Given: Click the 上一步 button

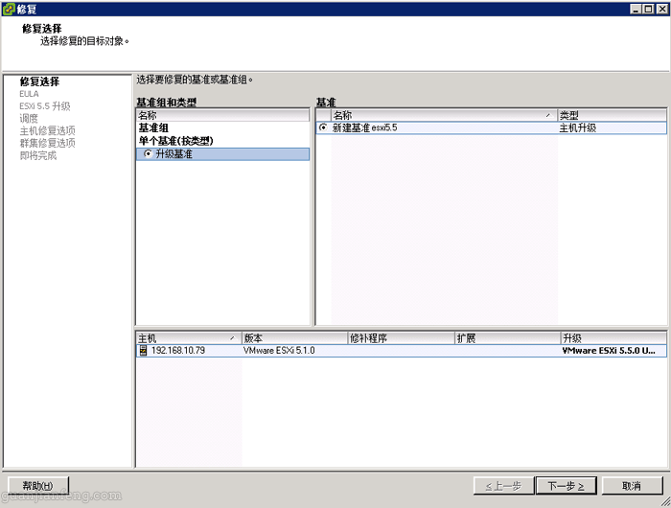Looking at the screenshot, I should coord(503,486).
